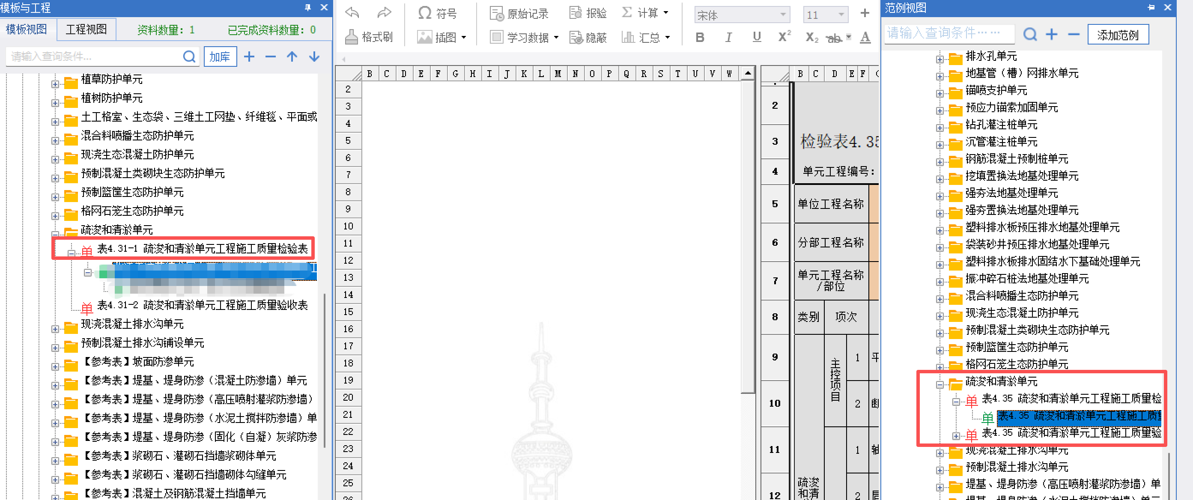
Task: Click the 添加范例 button
Action: [1118, 35]
